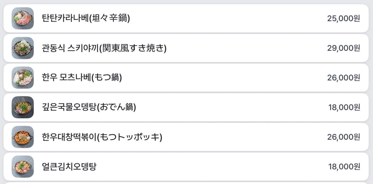373x184 pixels.
Task: Tap the 관동식 스키야끼 food photo
Action: (23, 48)
